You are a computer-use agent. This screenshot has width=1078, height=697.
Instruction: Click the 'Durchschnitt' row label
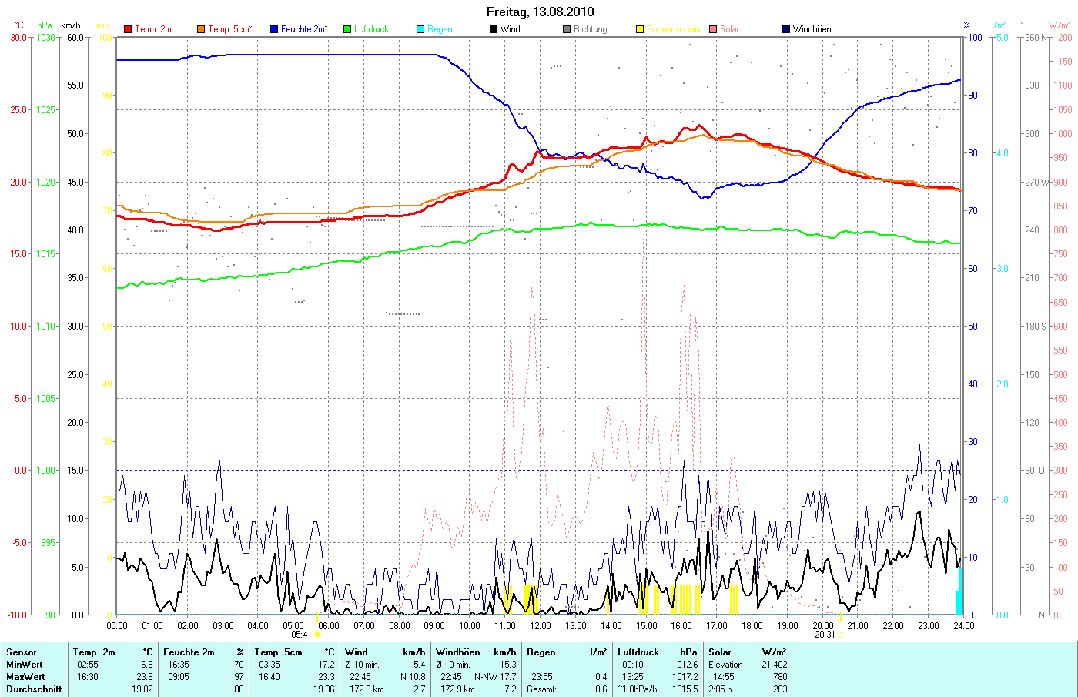pyautogui.click(x=34, y=689)
